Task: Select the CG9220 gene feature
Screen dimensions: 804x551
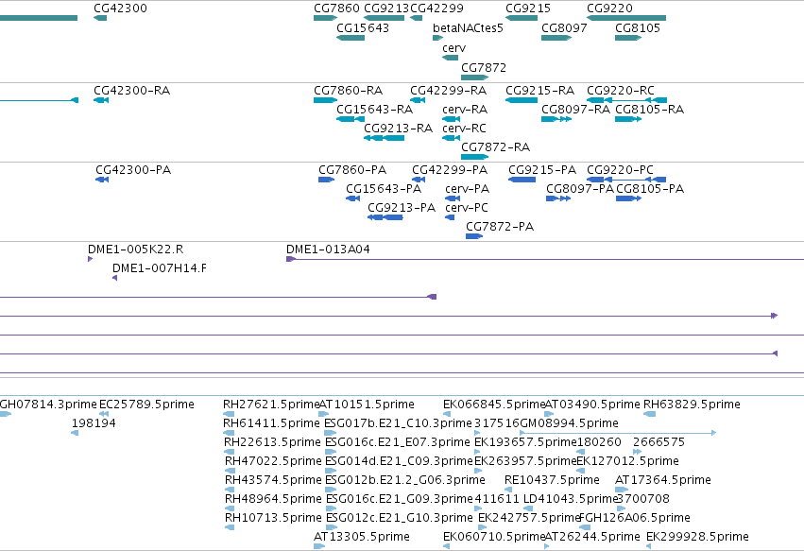Action: pyautogui.click(x=626, y=18)
